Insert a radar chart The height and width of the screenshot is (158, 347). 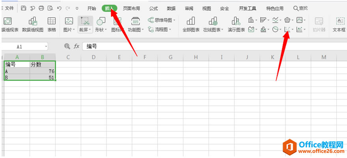pyautogui.click(x=287, y=20)
